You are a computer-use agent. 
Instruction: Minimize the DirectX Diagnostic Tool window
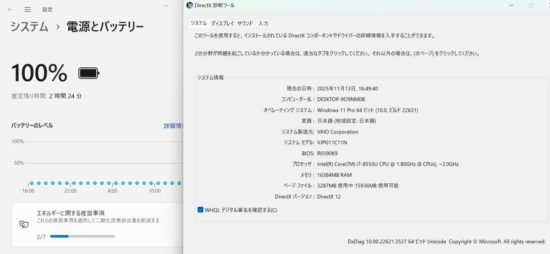(511, 5)
